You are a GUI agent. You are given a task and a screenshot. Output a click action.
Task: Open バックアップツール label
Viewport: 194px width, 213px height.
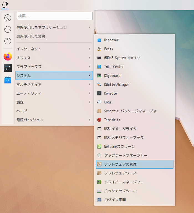pos(120,191)
